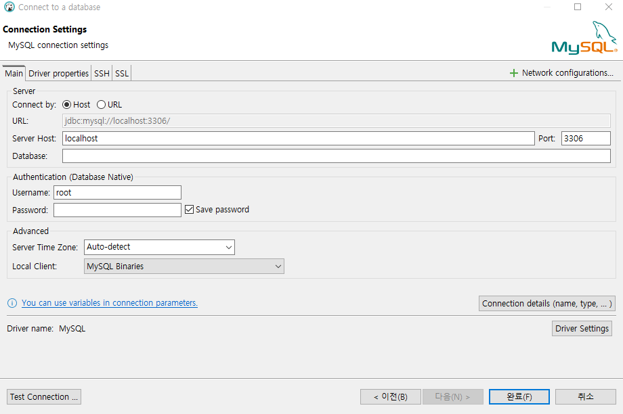Switch to the Main tab

tap(14, 74)
